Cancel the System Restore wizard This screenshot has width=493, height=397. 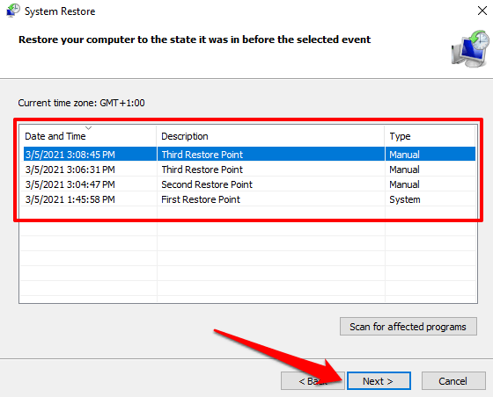click(453, 381)
